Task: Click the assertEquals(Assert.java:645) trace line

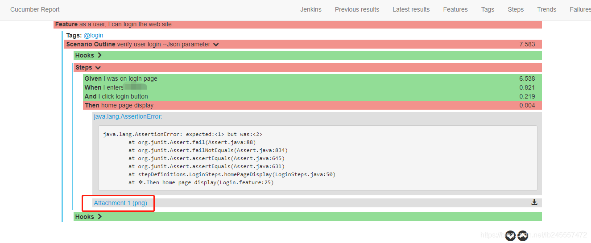Action: coord(207,158)
